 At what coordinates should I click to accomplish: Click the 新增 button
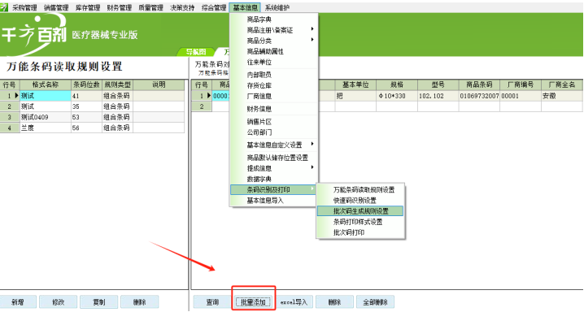click(18, 302)
